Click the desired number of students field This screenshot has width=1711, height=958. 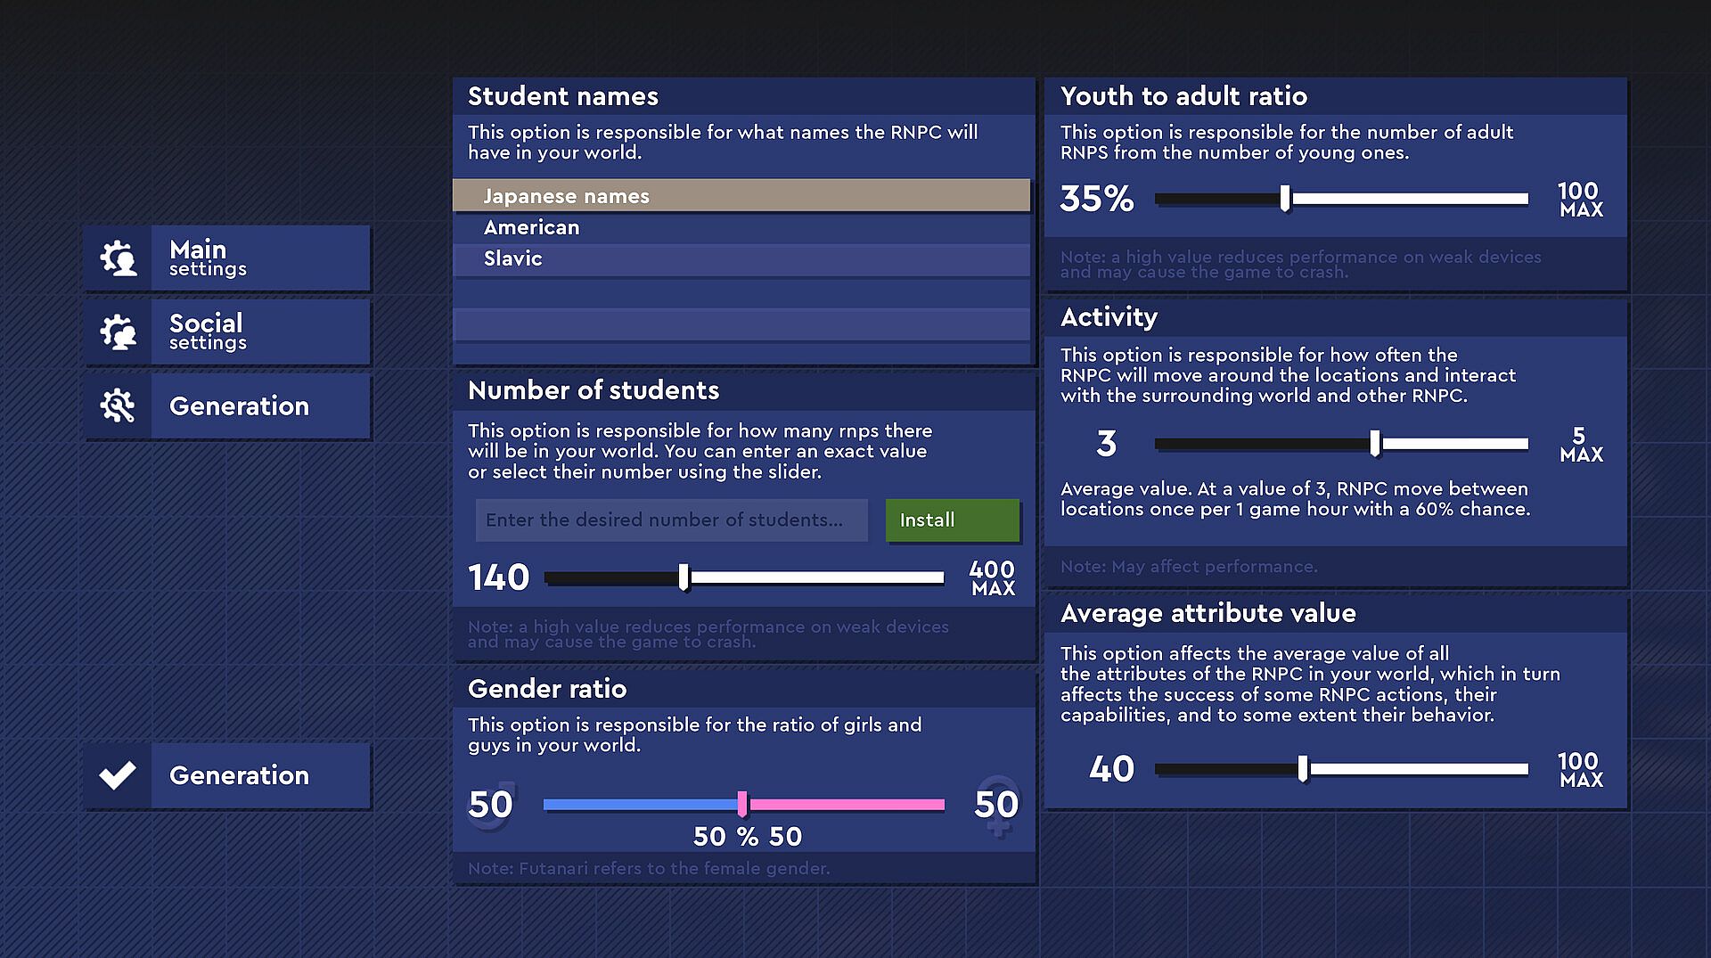pos(672,520)
